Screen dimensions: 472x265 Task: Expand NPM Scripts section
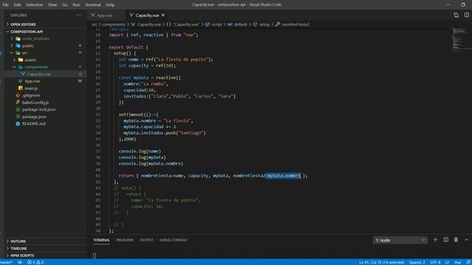pyautogui.click(x=22, y=255)
